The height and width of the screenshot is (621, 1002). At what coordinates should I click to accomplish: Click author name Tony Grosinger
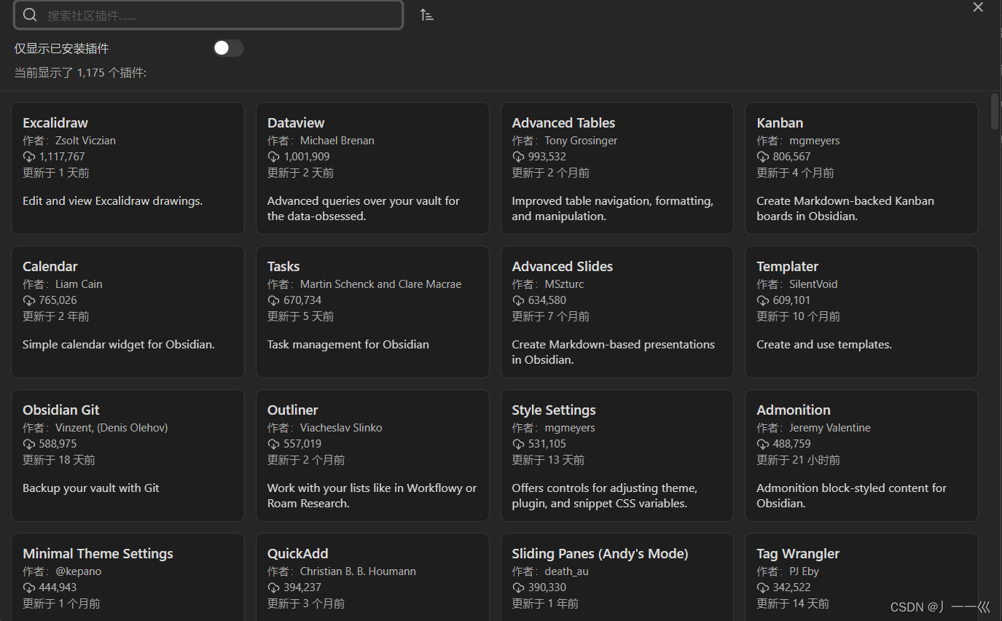[581, 141]
